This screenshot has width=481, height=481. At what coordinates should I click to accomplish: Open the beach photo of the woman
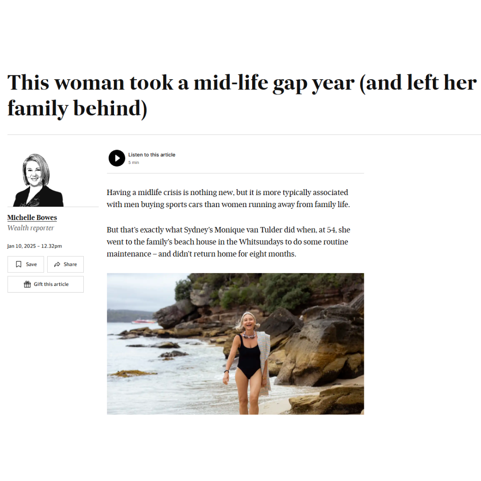pos(235,343)
